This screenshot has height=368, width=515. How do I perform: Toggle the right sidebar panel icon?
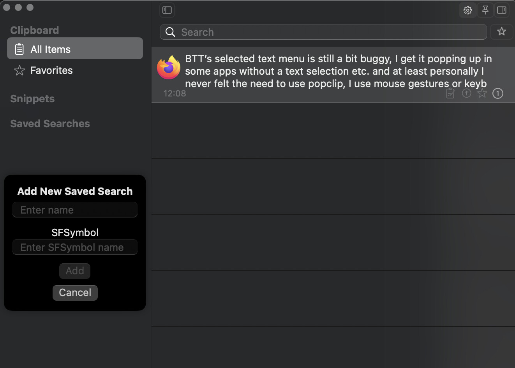click(502, 10)
